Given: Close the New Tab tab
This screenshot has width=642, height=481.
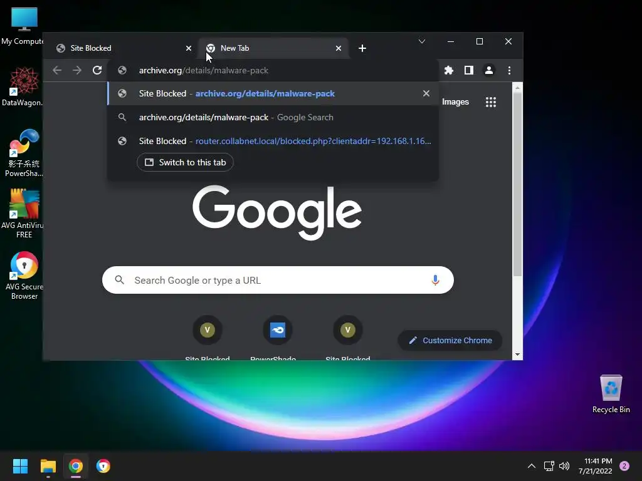Looking at the screenshot, I should pyautogui.click(x=338, y=48).
